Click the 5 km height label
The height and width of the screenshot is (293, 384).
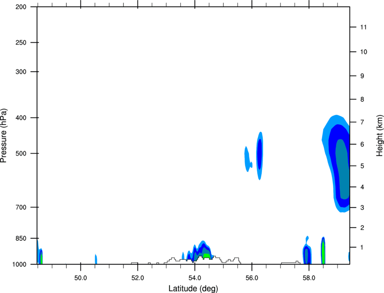(362, 166)
